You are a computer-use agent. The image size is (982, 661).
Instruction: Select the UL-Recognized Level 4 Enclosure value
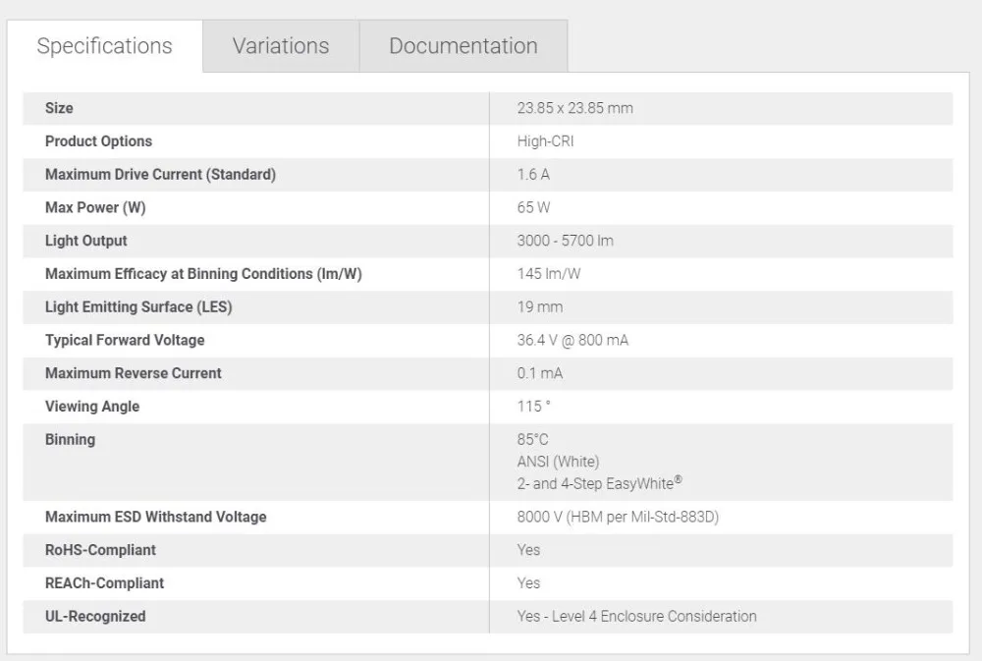[637, 617]
